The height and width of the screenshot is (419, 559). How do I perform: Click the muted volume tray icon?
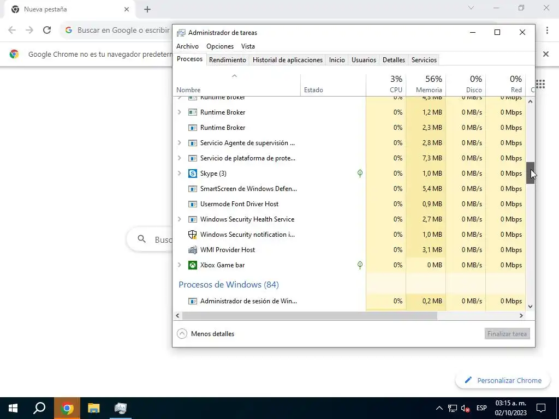pos(465,408)
